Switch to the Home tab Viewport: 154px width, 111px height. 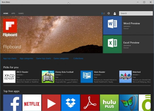tap(6, 13)
